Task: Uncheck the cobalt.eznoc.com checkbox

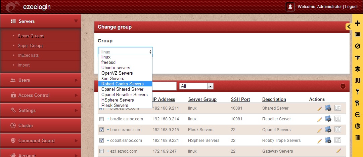Action: [x=101, y=140]
